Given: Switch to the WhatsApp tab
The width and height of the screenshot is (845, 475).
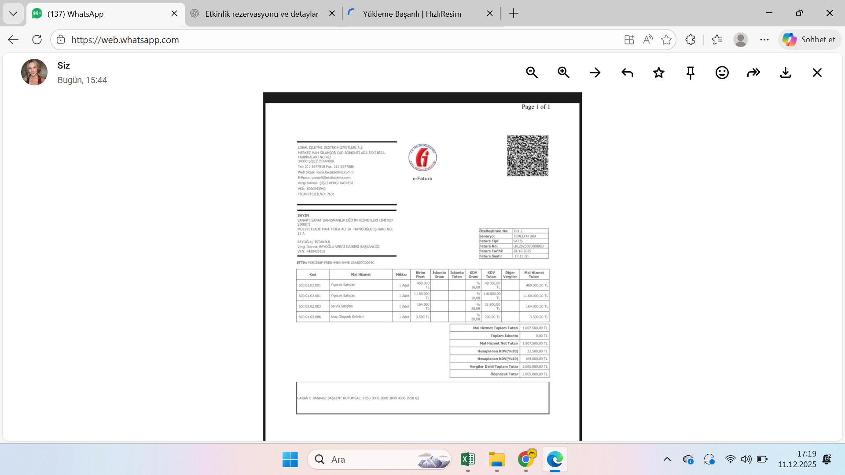Looking at the screenshot, I should (x=106, y=14).
